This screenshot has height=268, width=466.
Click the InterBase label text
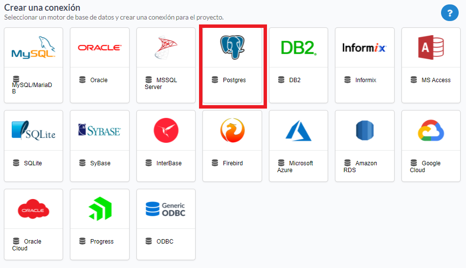click(169, 163)
